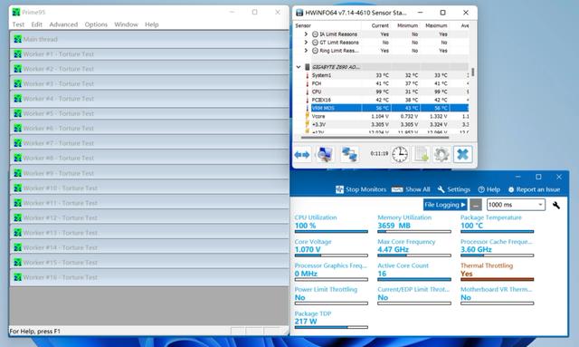Click the Worker #1 Torture Test icon
Screen dimensions: 579x347
click(17, 54)
